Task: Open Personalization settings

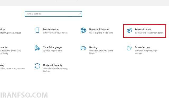Action: pos(143,29)
